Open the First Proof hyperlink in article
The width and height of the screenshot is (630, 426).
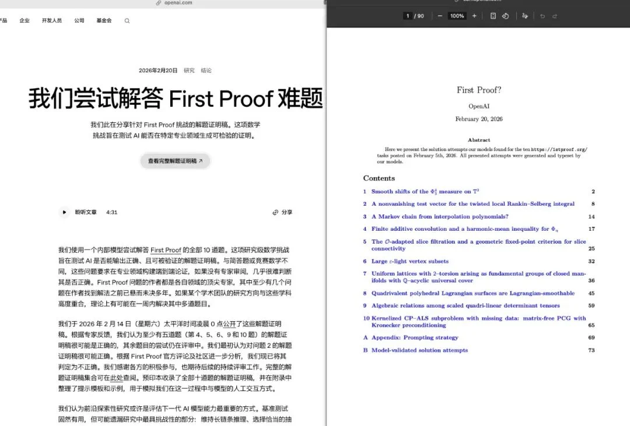166,250
